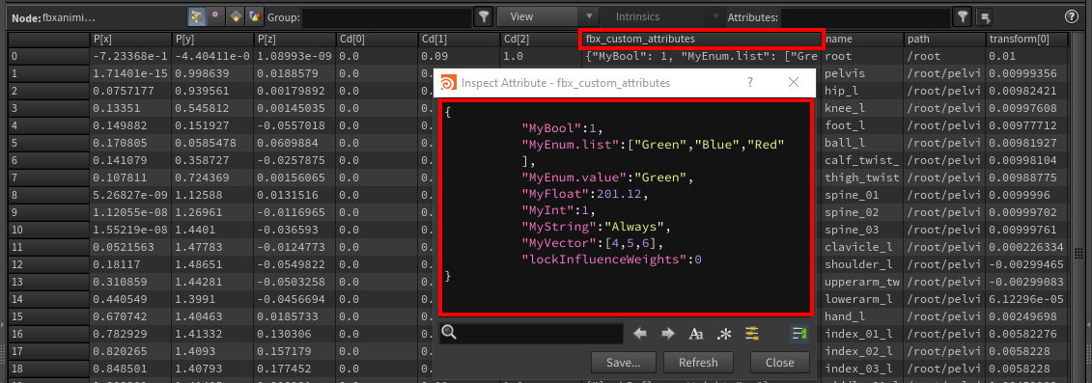Open the search options sliders icon
1092x383 pixels.
pyautogui.click(x=751, y=334)
